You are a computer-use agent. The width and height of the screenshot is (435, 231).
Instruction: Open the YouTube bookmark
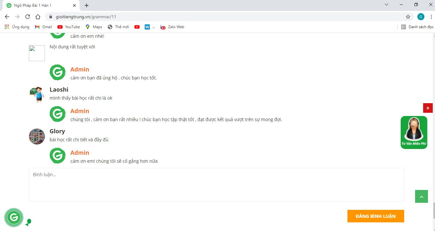pyautogui.click(x=69, y=27)
